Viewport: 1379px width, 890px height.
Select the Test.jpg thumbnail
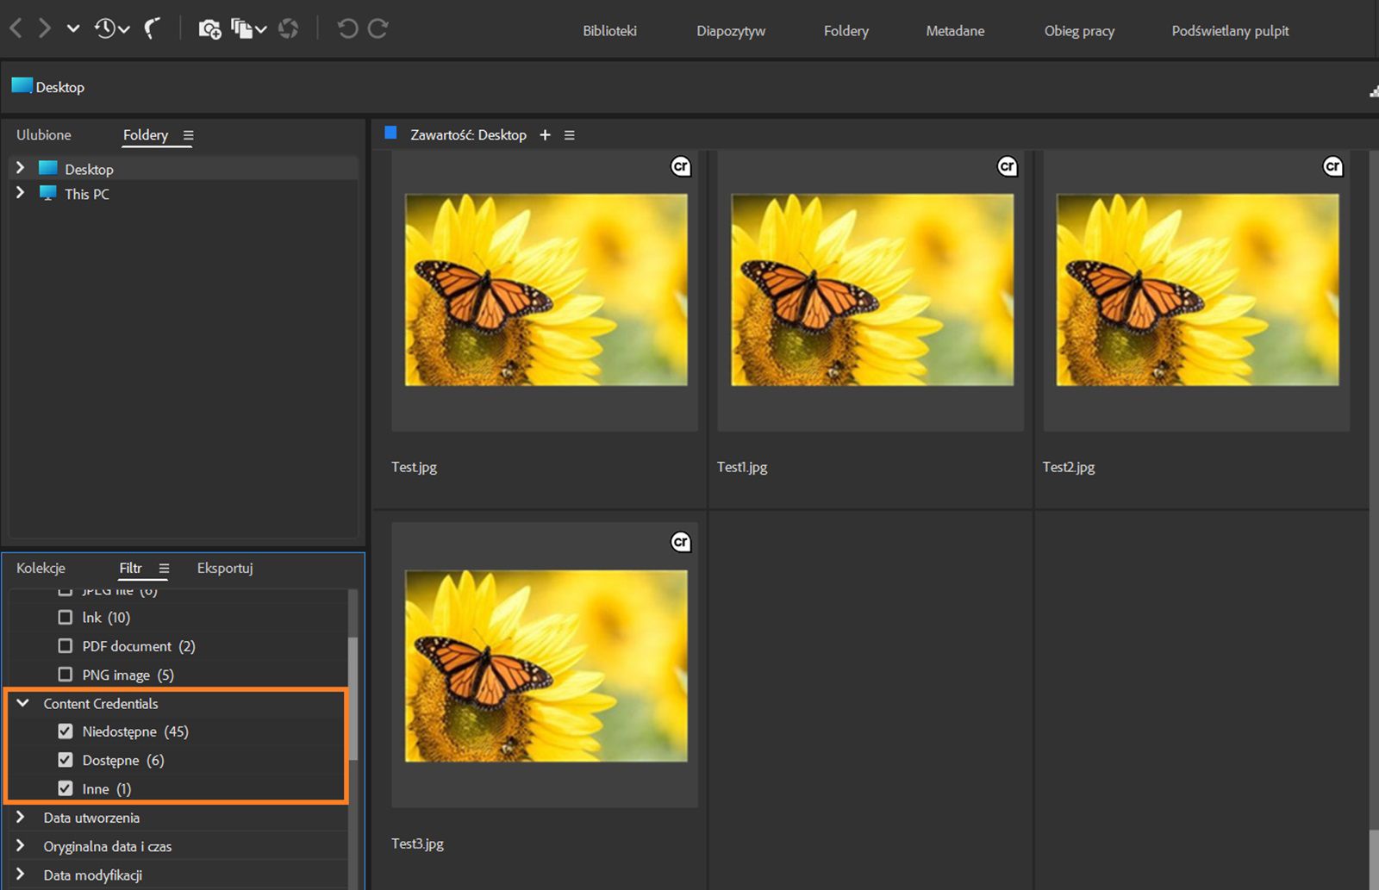click(x=546, y=290)
